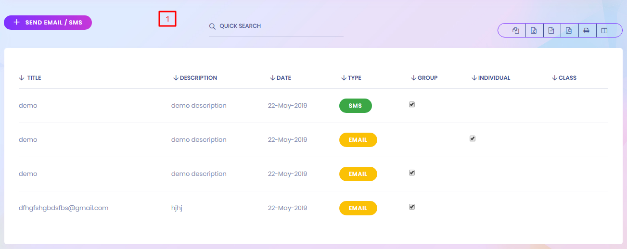Click the quick search magnifier icon
627x249 pixels.
click(212, 26)
